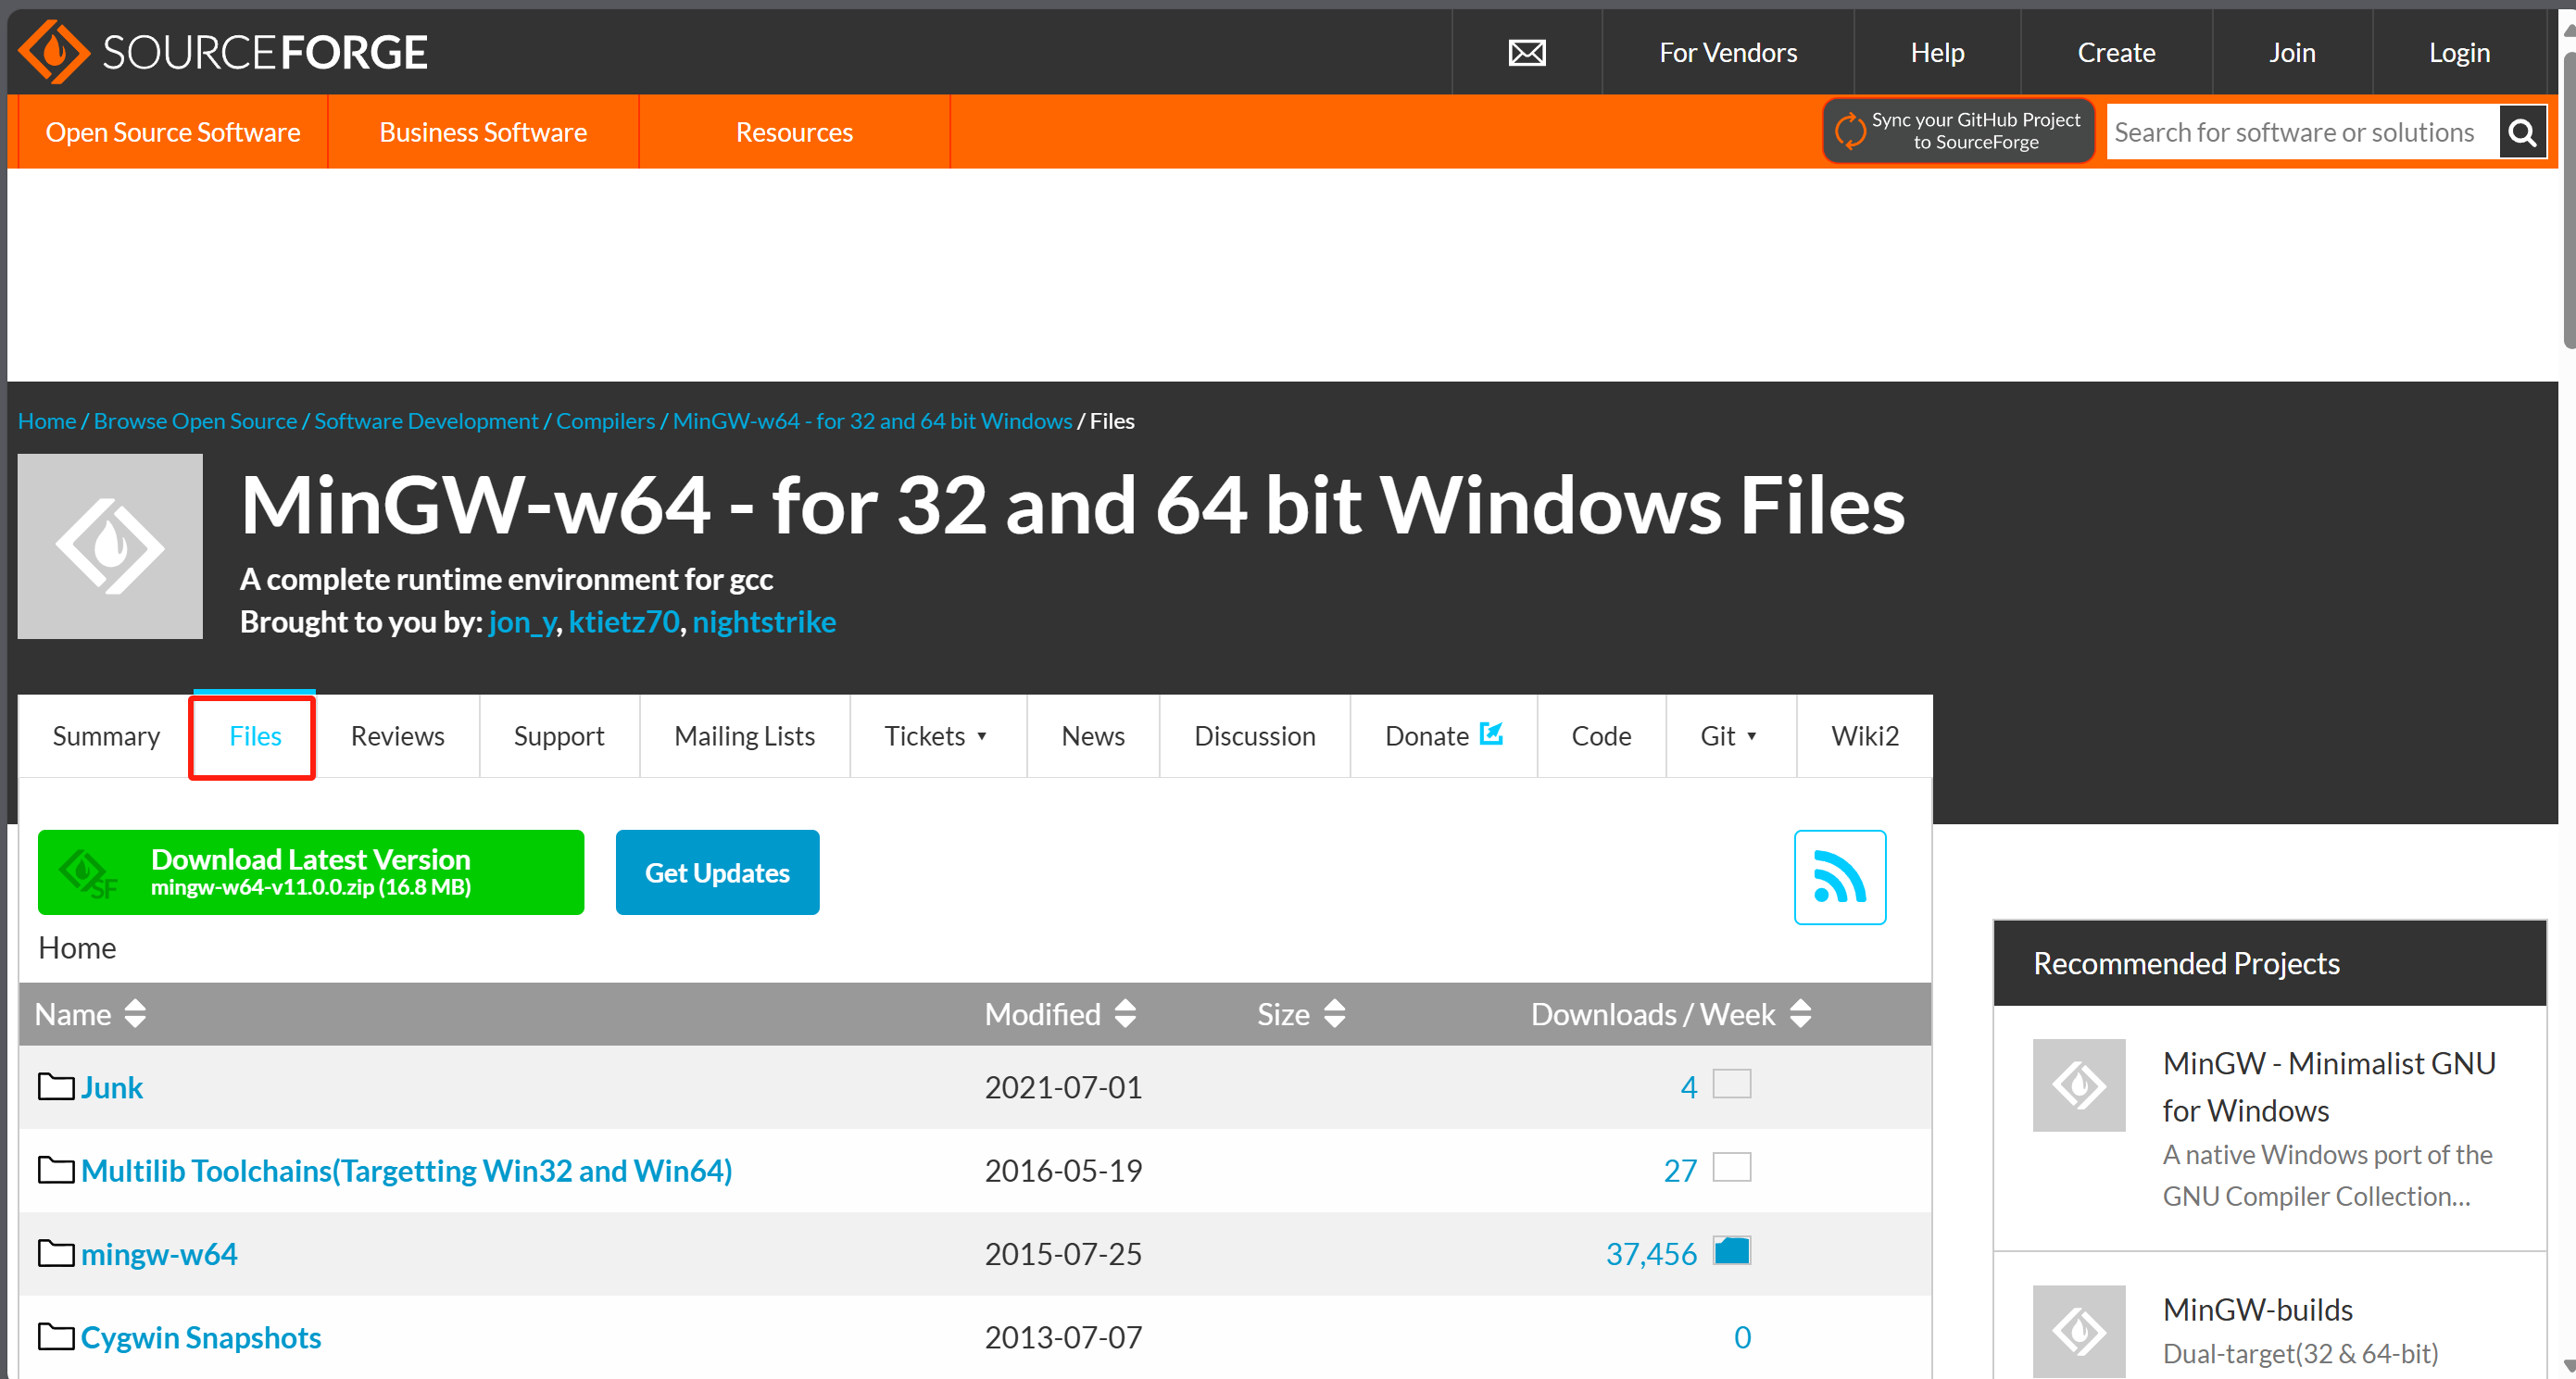Viewport: 2576px width, 1379px height.
Task: Click the Login link
Action: 2459,52
